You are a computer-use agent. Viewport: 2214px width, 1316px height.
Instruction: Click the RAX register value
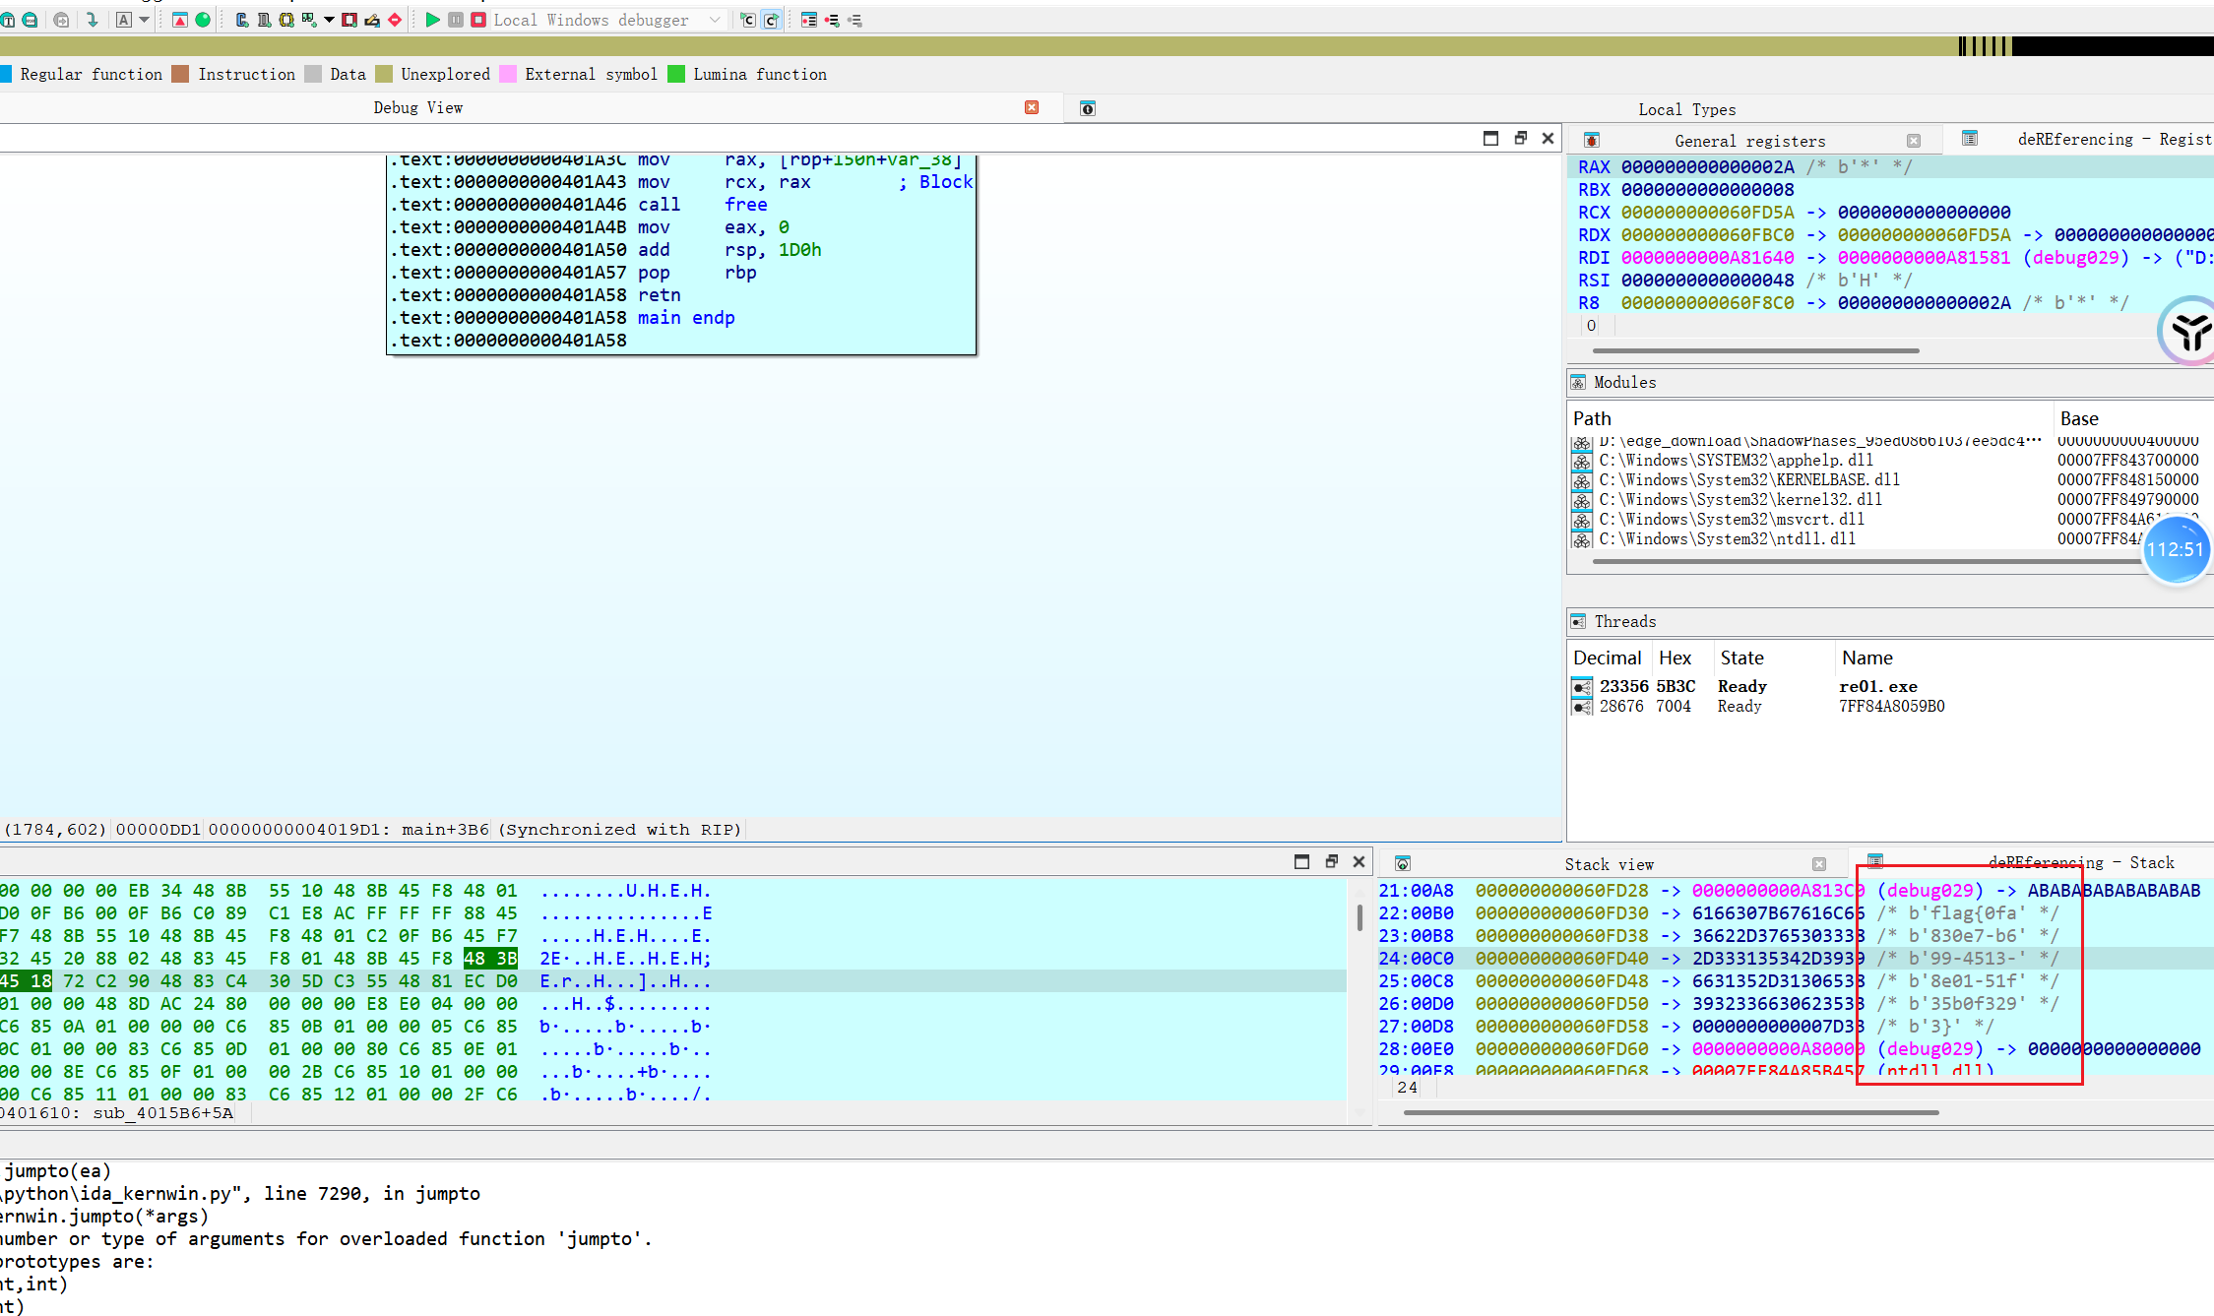[x=1707, y=166]
